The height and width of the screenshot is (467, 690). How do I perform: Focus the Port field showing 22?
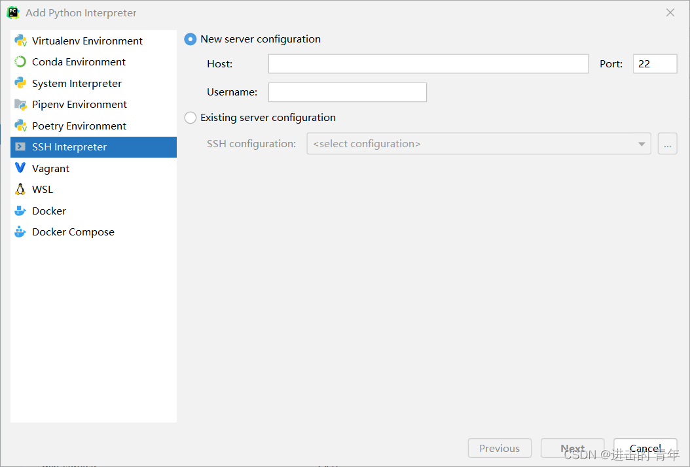[x=655, y=63]
